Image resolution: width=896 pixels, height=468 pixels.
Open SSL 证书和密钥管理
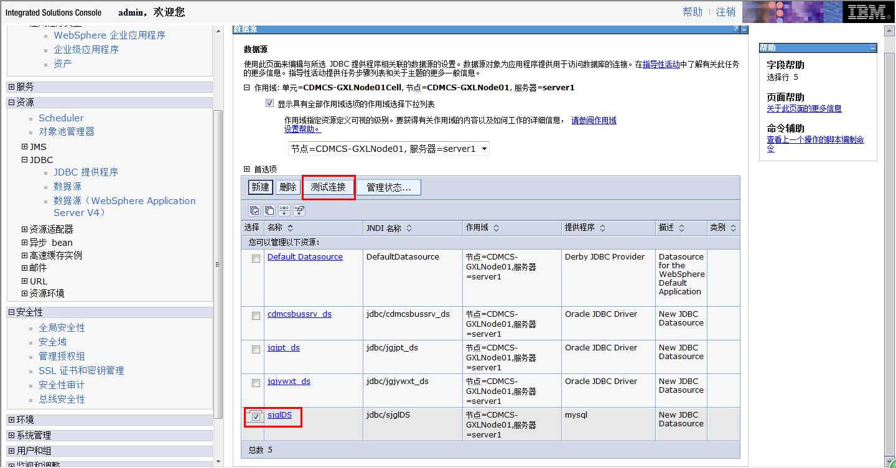point(81,371)
